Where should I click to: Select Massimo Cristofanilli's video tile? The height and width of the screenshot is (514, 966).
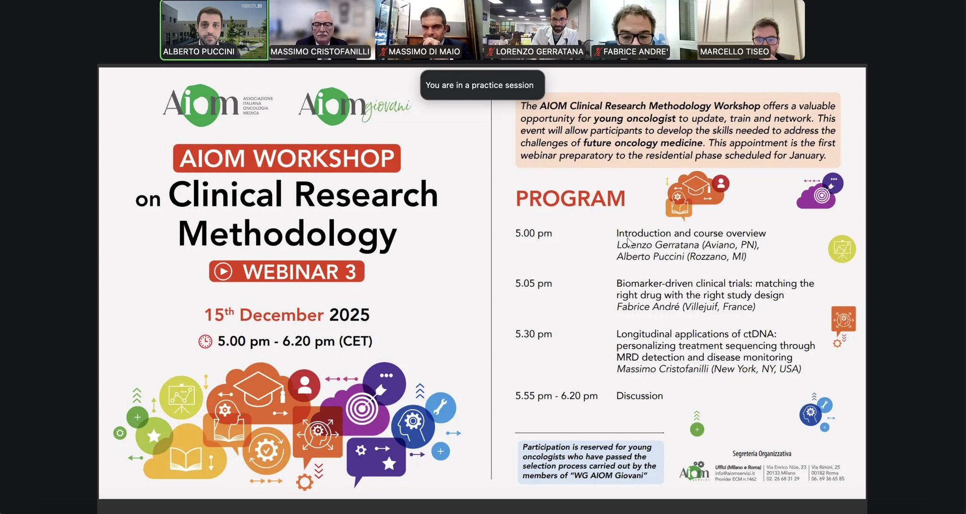click(x=322, y=29)
